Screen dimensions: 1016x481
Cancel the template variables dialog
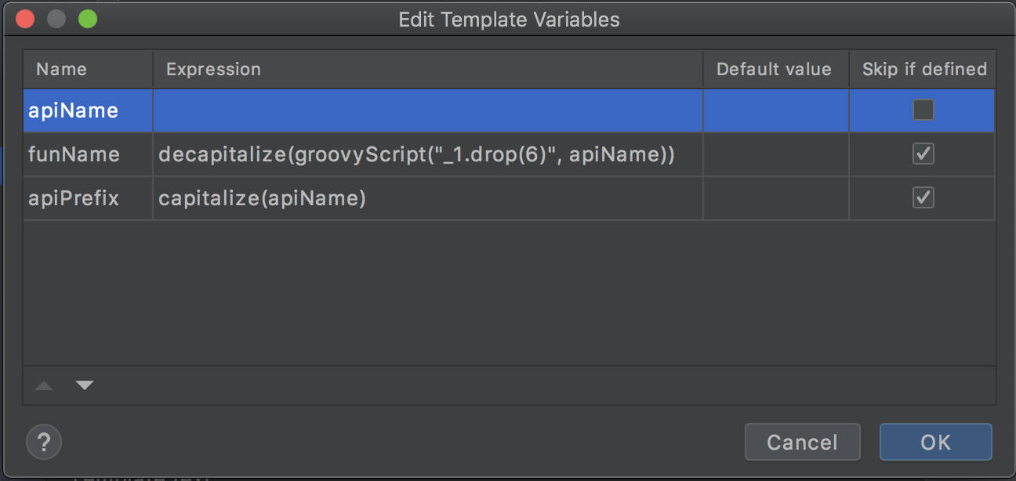(x=802, y=442)
